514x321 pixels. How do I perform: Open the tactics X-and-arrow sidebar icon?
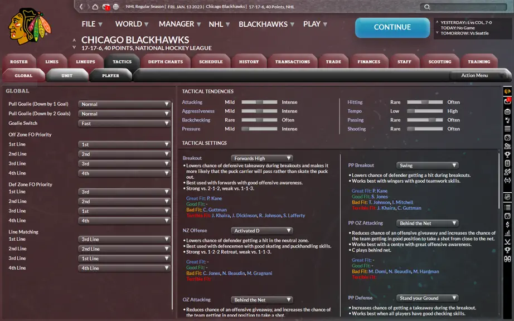(507, 120)
